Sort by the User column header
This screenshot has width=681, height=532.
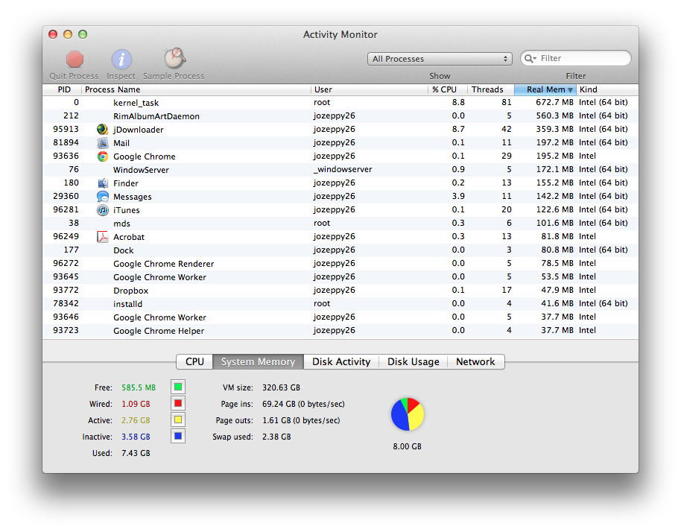(x=370, y=89)
